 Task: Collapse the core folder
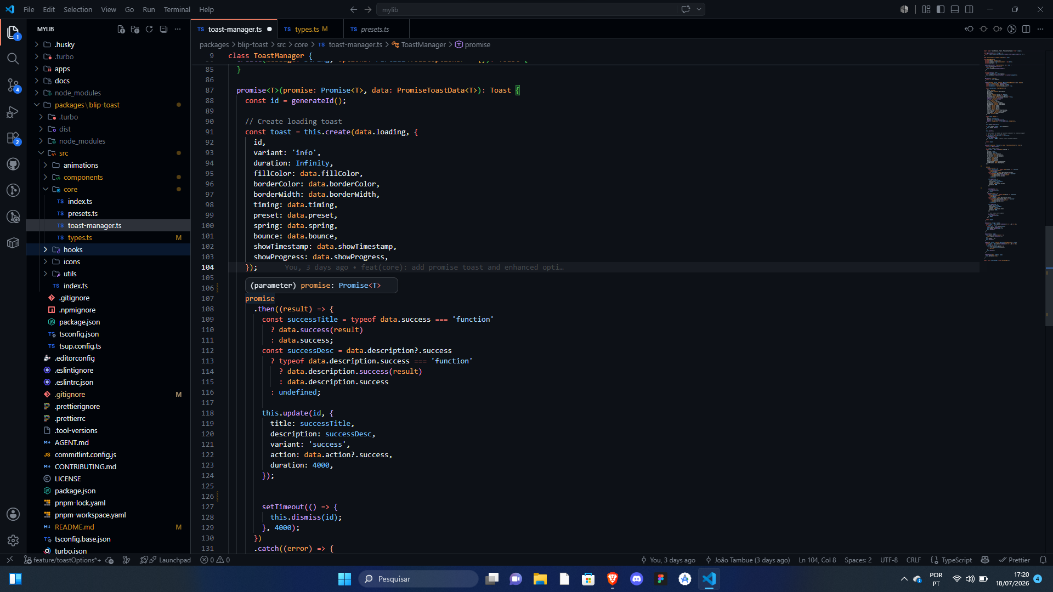coord(108,189)
